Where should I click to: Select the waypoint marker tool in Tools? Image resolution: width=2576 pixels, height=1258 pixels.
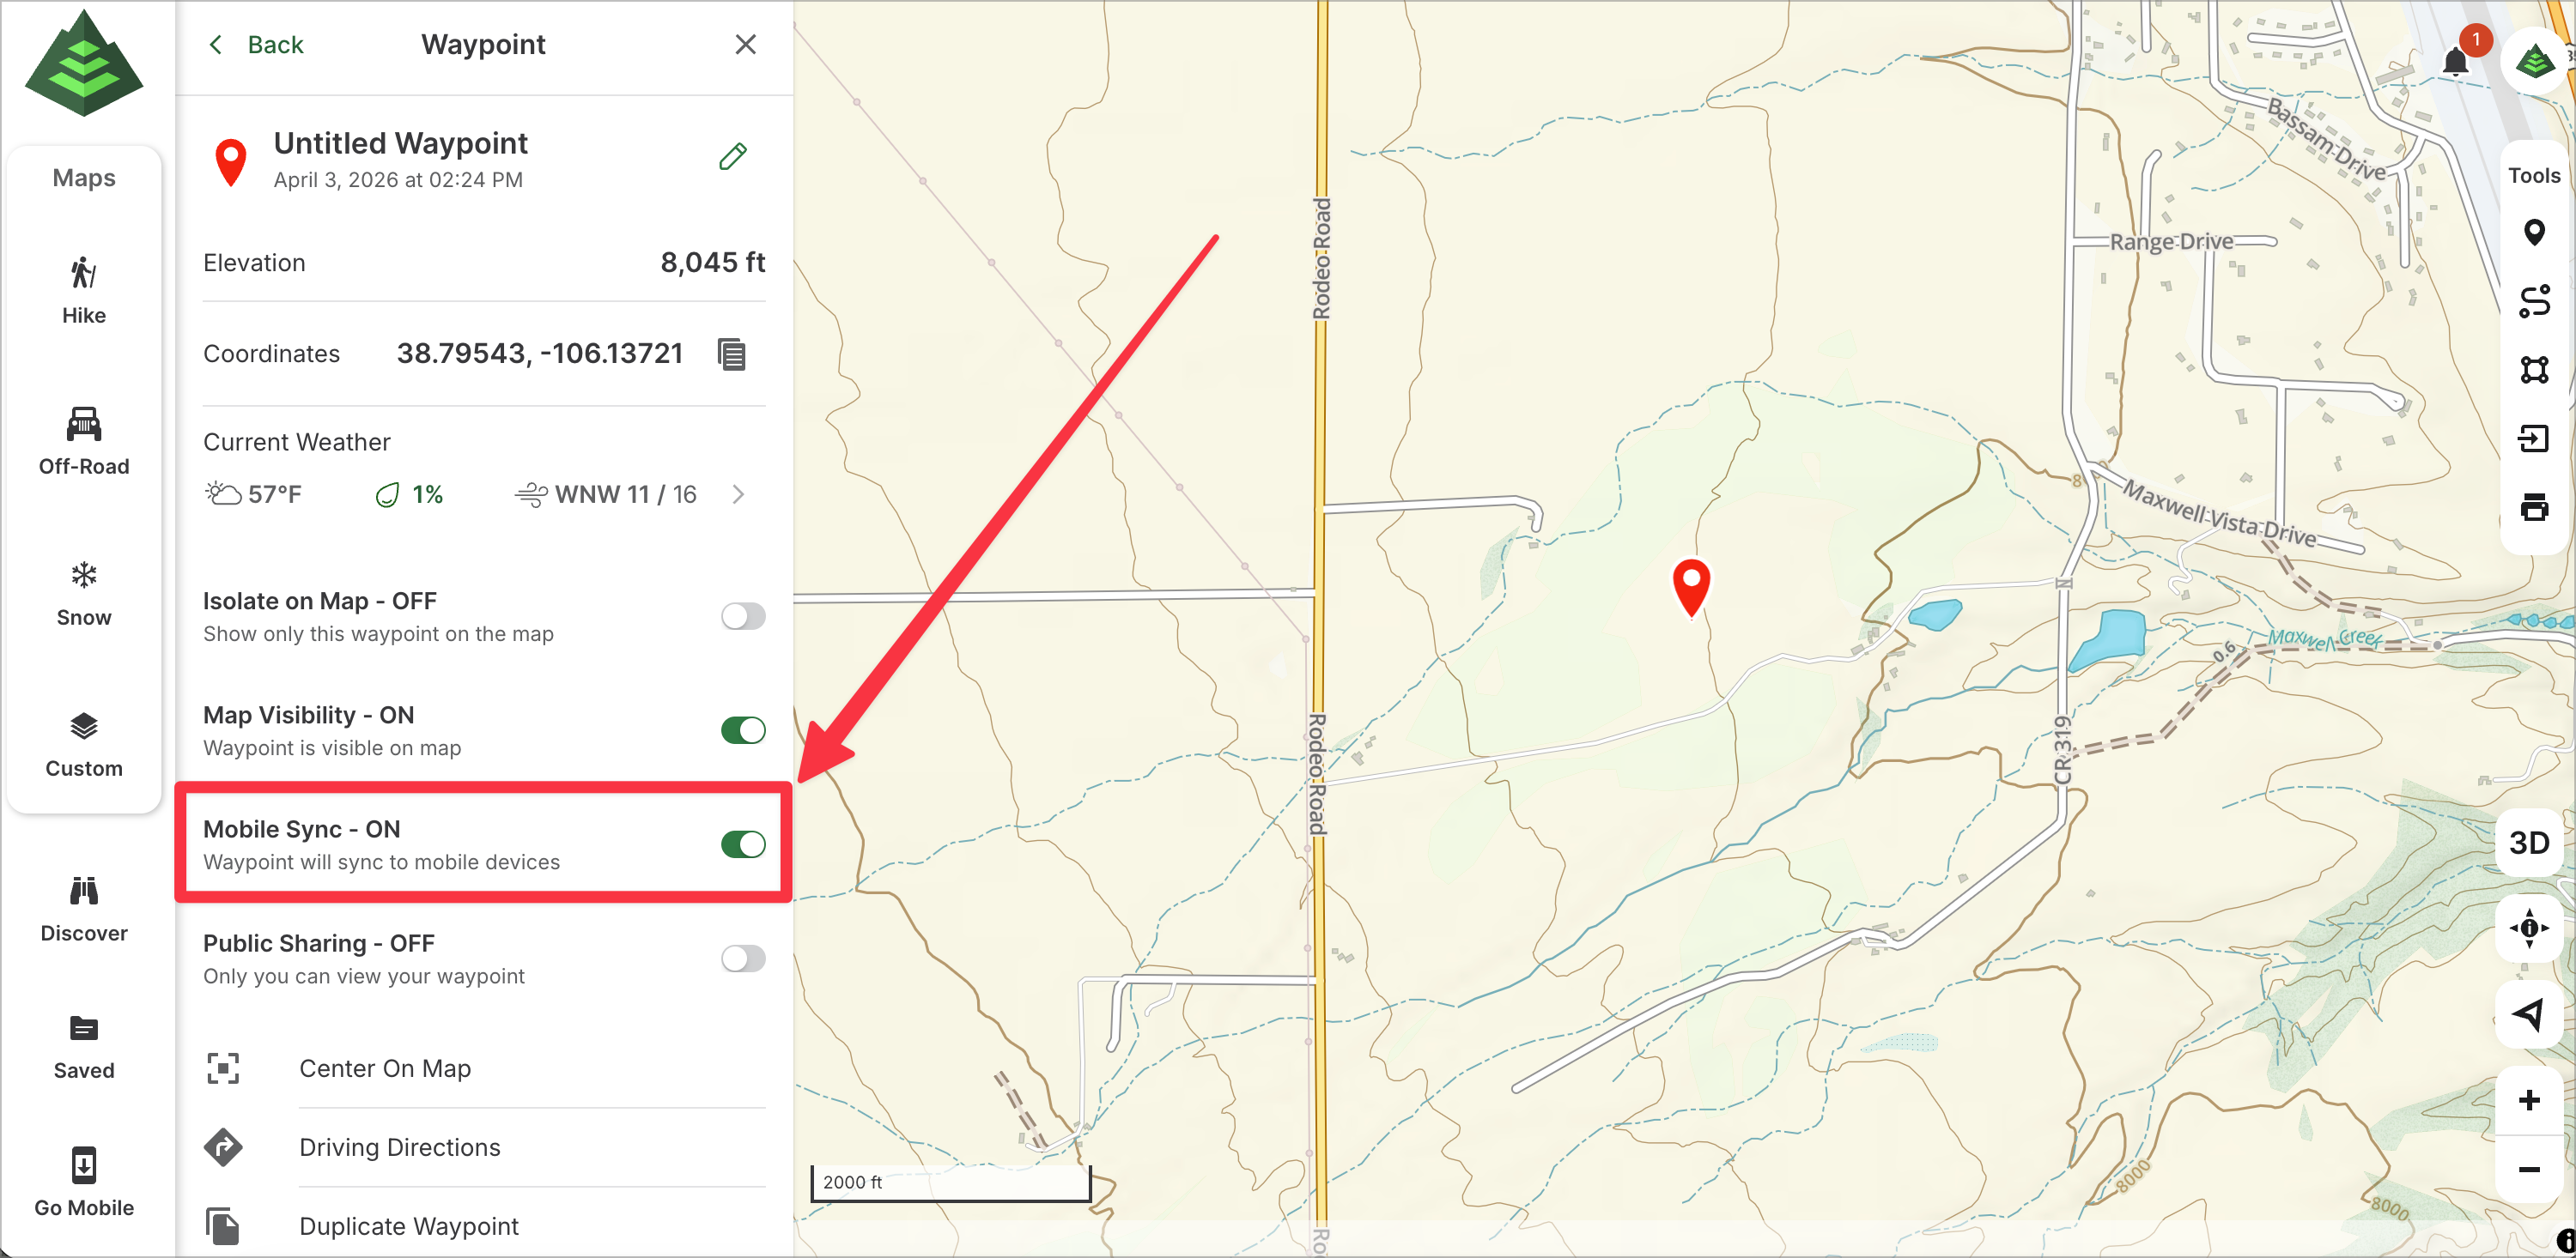click(x=2533, y=233)
